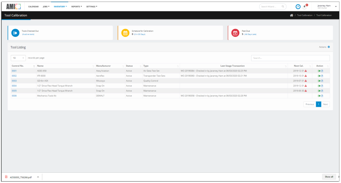Viewport: 341px width, 183px height.
Task: Sort by the Status column header
Action: click(134, 66)
